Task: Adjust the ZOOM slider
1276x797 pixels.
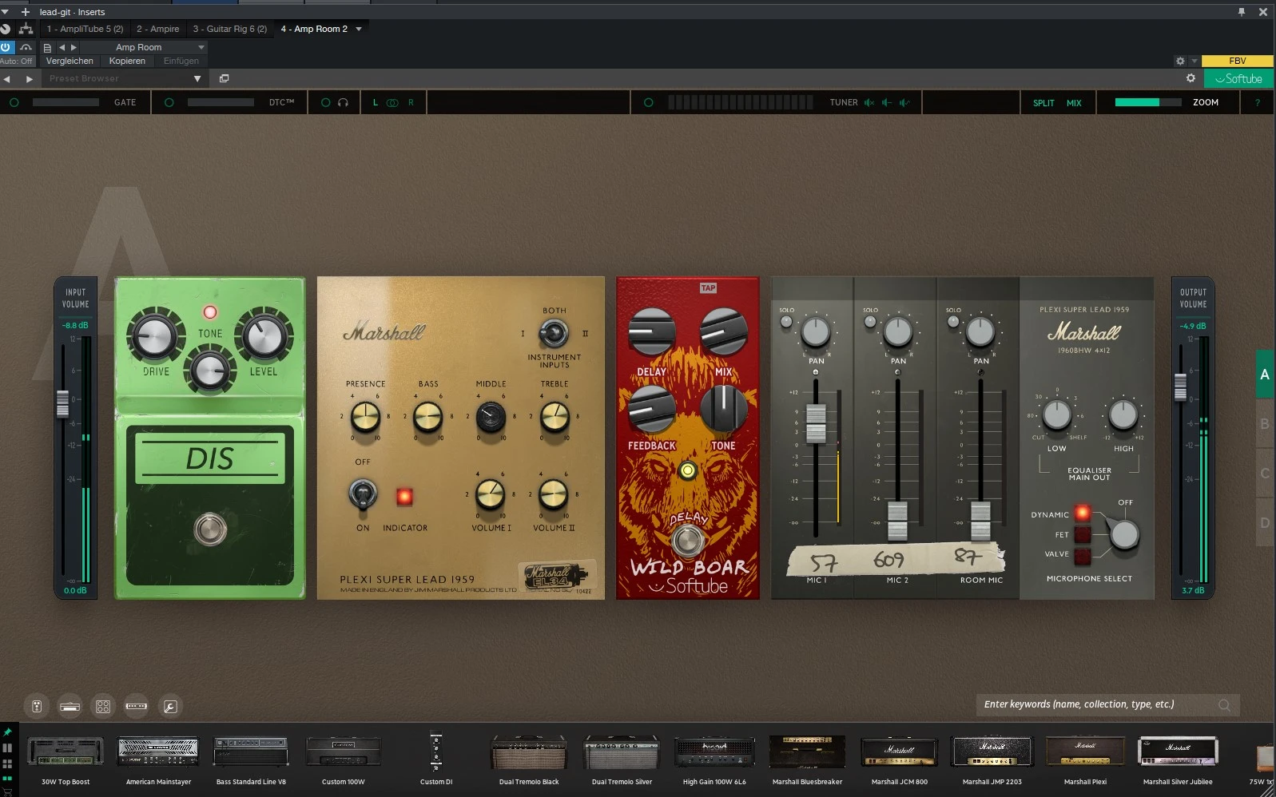Action: pyautogui.click(x=1147, y=103)
